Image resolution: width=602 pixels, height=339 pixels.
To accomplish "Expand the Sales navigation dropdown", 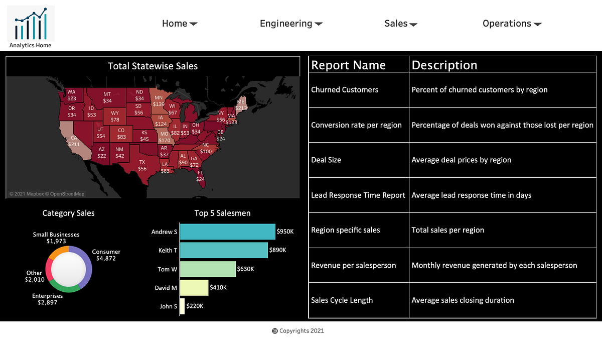I will click(400, 23).
